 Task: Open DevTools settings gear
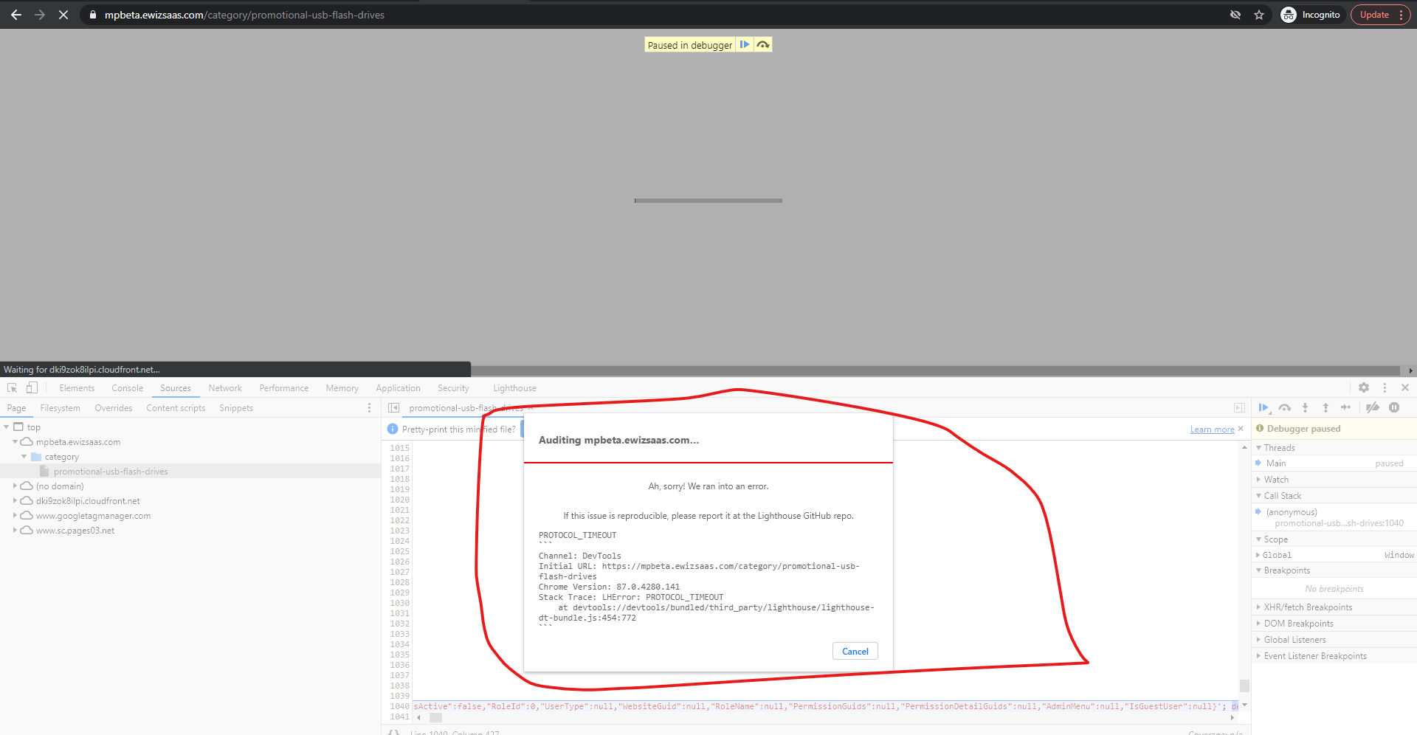[1363, 387]
